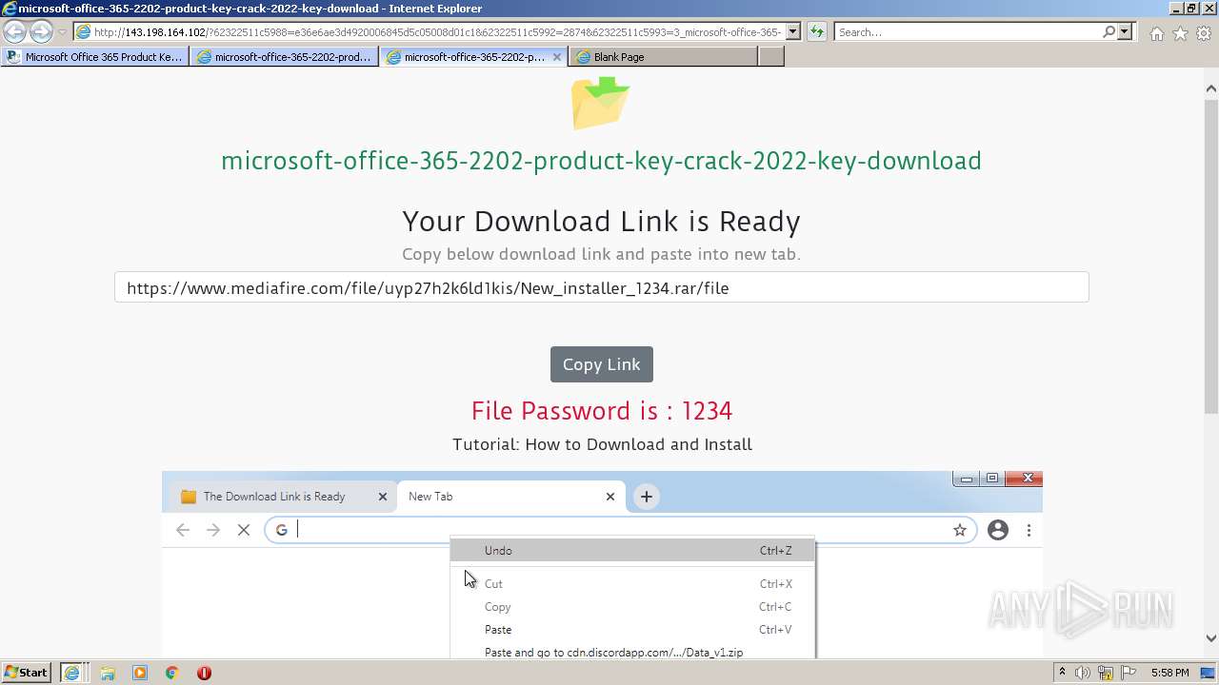The height and width of the screenshot is (685, 1219).
Task: Click 'Your Download Link is Ready' heading
Action: (601, 222)
